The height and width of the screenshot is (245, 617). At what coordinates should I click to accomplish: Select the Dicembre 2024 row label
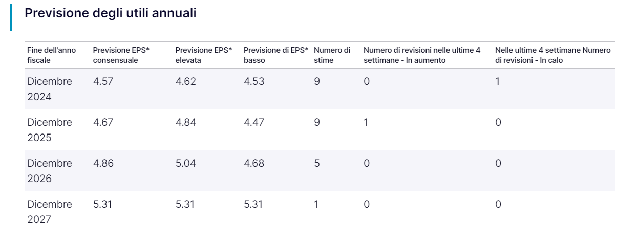(50, 89)
